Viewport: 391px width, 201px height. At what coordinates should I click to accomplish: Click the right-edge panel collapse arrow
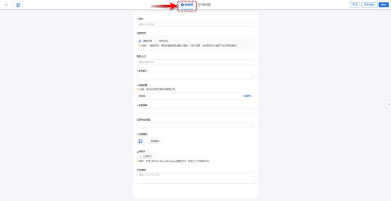389,104
